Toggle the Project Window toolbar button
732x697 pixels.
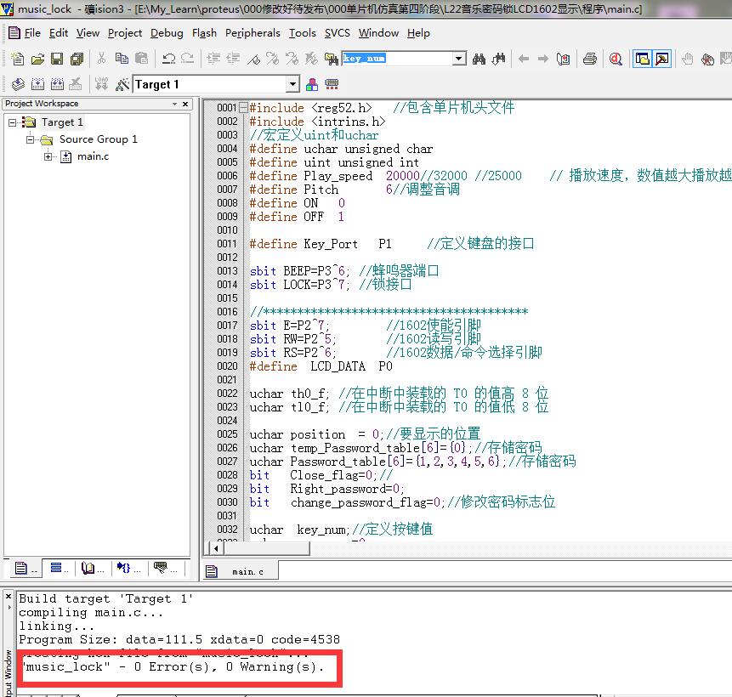(642, 59)
